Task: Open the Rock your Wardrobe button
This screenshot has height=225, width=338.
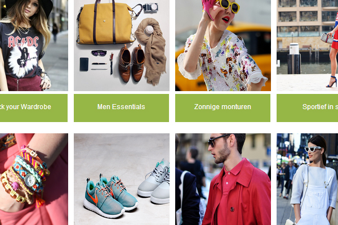Action: (34, 108)
